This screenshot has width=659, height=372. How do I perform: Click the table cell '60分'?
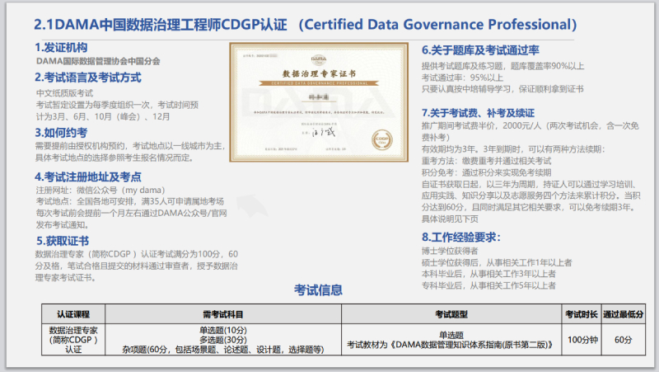pos(624,340)
